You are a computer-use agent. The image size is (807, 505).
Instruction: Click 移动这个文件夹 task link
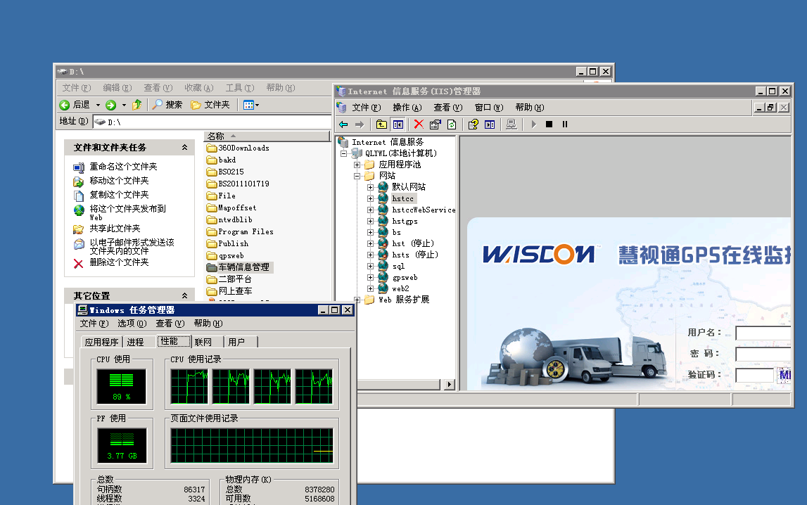tap(120, 181)
